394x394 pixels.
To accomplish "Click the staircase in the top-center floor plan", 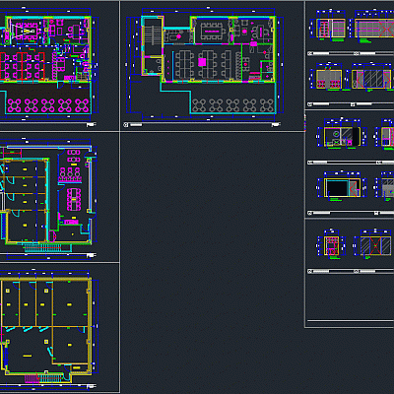I will [x=153, y=34].
